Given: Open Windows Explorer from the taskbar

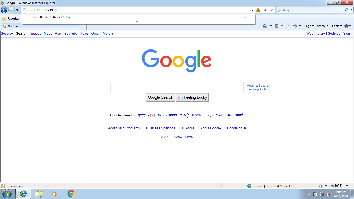Looking at the screenshot, I should point(39,194).
